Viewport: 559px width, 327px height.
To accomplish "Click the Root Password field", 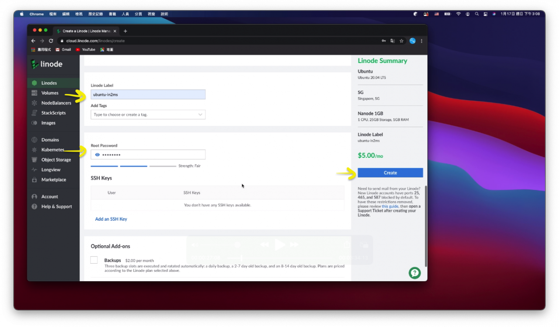I will tap(148, 155).
